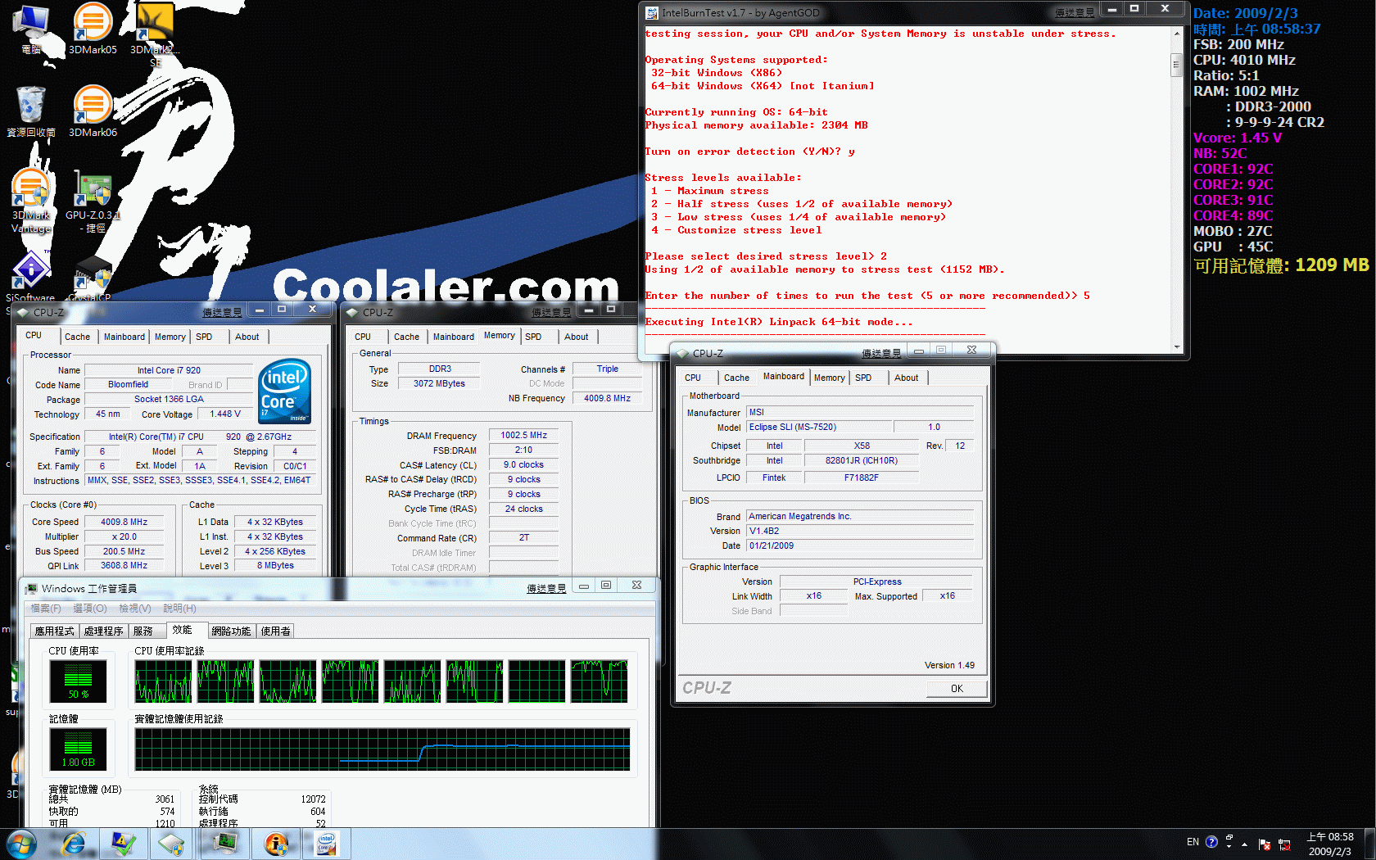Open About tab in Mainboard CPU-Z window
Viewport: 1376px width, 860px height.
906,378
